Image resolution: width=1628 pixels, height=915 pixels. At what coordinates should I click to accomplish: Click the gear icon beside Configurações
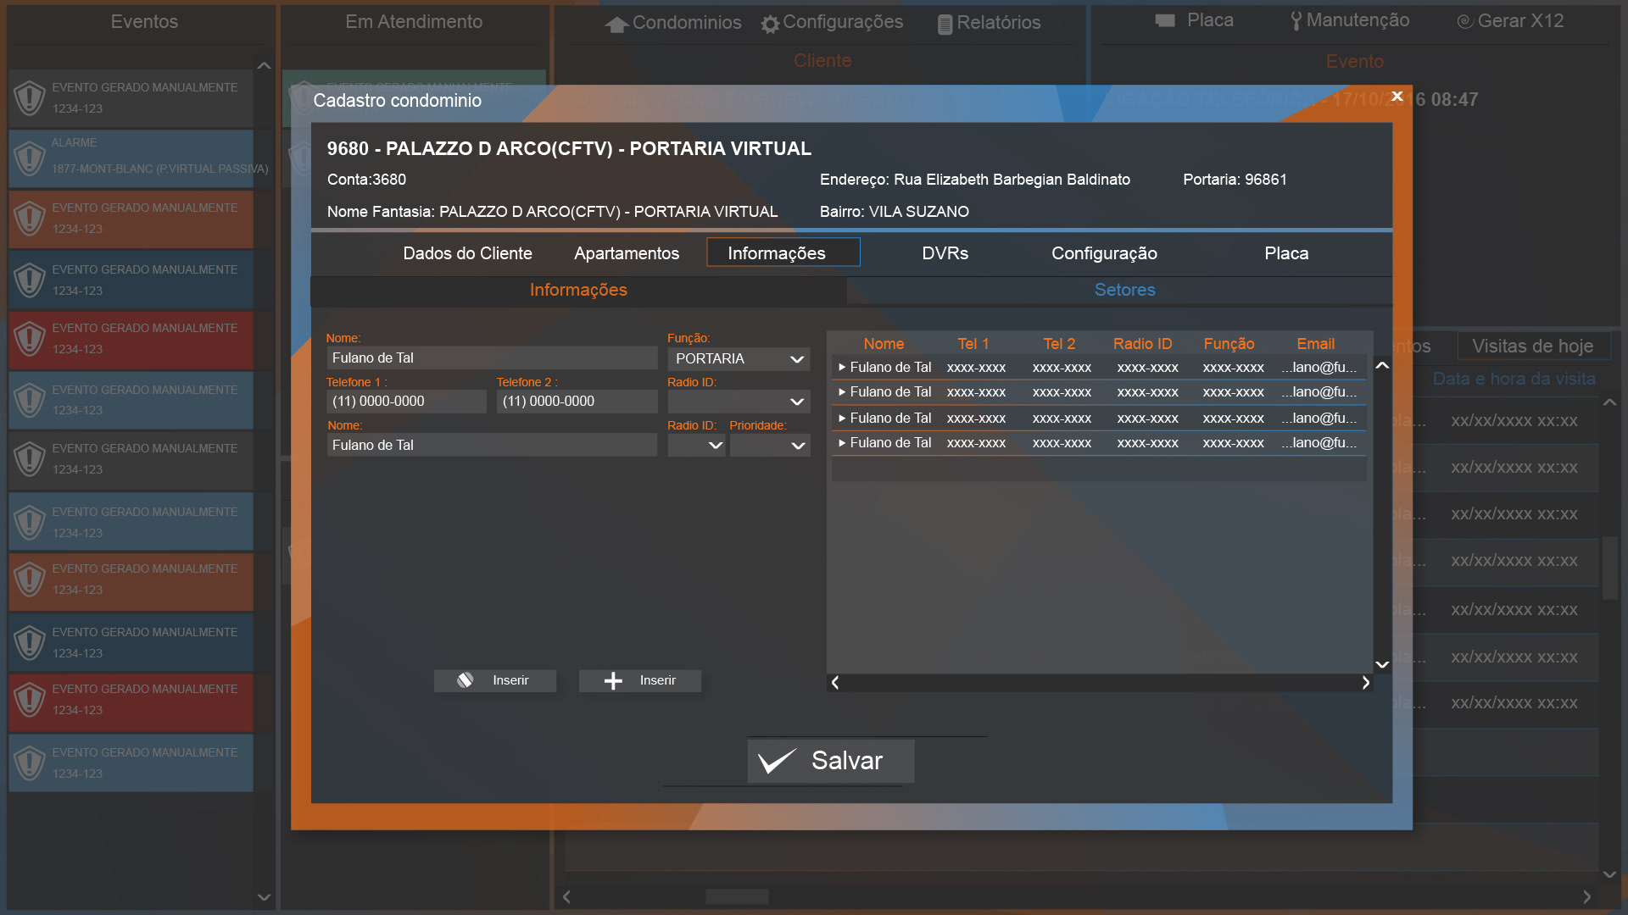[770, 25]
